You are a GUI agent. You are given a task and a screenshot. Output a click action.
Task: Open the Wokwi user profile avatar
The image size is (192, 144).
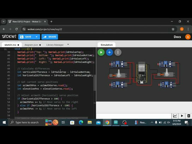point(188,37)
